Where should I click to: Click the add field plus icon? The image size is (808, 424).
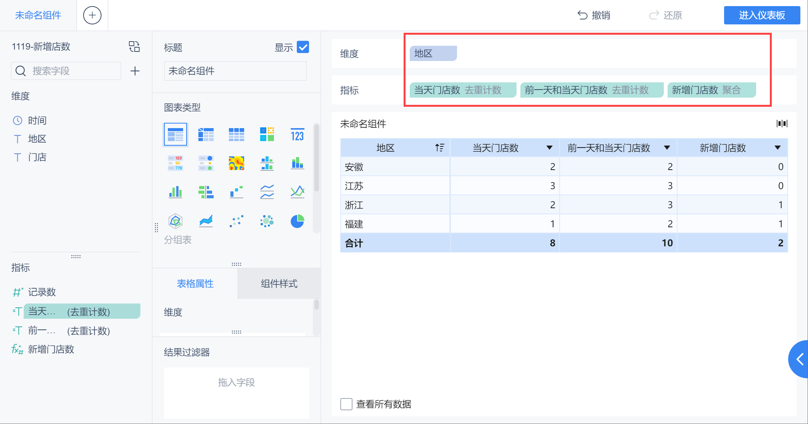[135, 71]
